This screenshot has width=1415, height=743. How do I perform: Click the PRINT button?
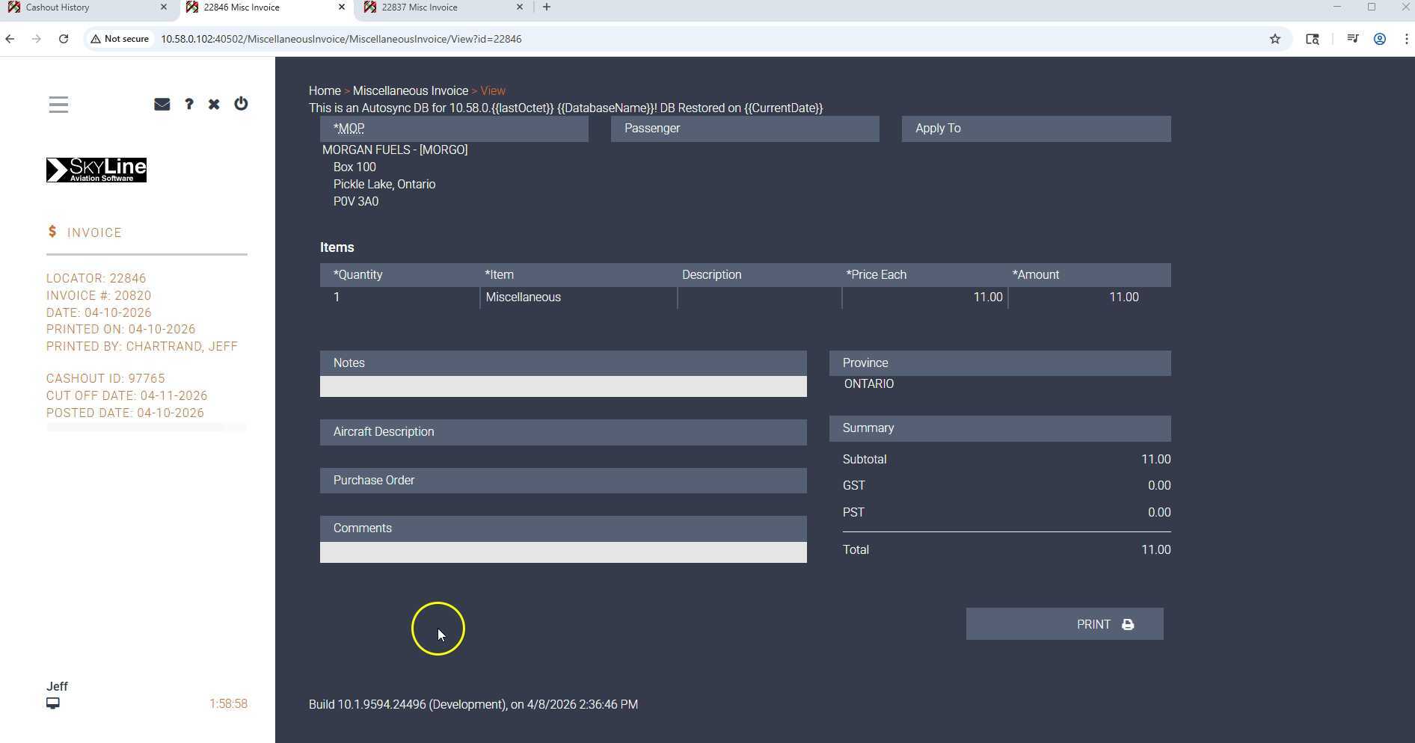click(x=1063, y=624)
